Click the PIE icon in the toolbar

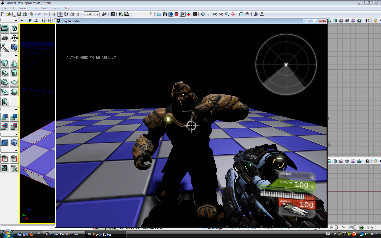point(165,14)
